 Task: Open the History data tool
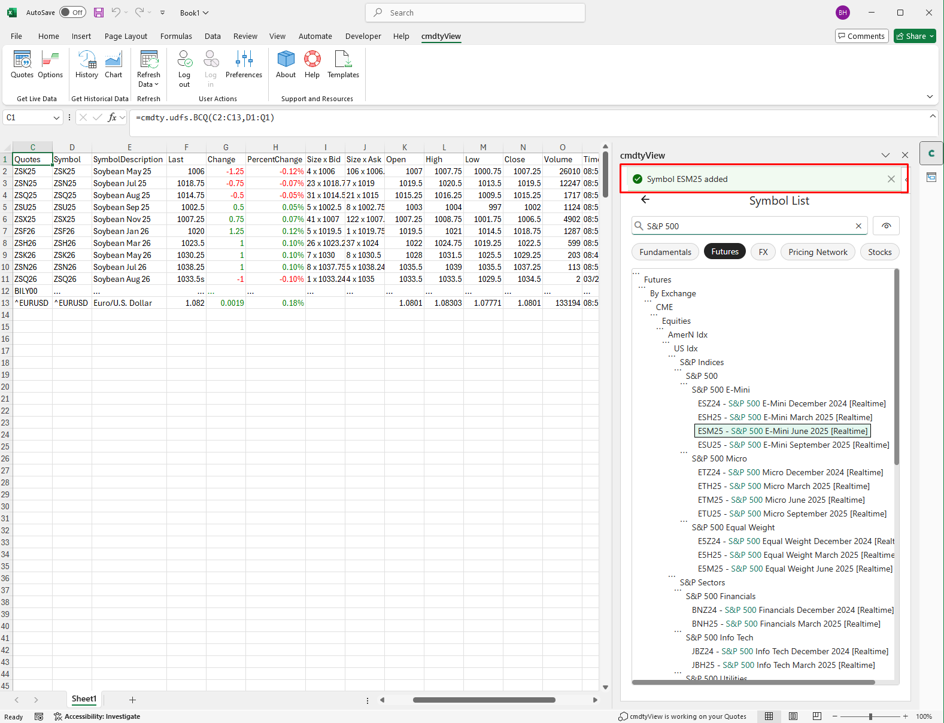point(87,65)
